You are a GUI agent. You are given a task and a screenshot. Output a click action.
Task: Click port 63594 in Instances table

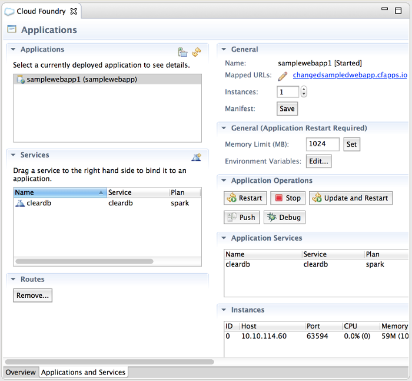click(x=317, y=336)
